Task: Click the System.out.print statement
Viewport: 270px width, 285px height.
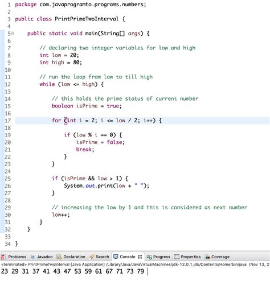Action: [x=107, y=185]
